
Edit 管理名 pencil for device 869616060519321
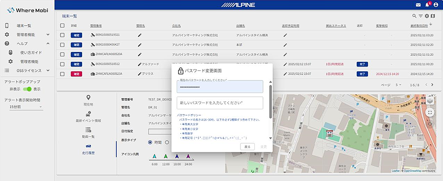(x=139, y=35)
